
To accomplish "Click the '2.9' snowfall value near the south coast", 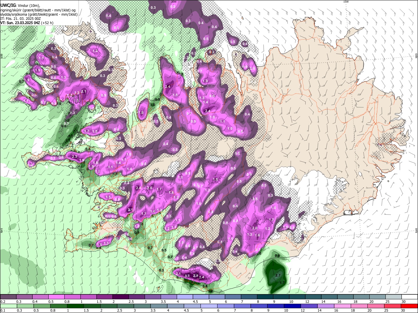I will pos(196,276).
